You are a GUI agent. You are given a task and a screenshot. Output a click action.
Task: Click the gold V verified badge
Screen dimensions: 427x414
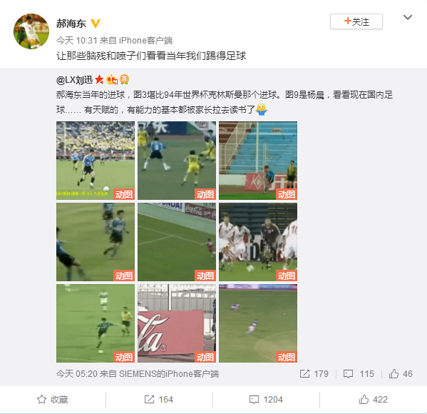96,24
